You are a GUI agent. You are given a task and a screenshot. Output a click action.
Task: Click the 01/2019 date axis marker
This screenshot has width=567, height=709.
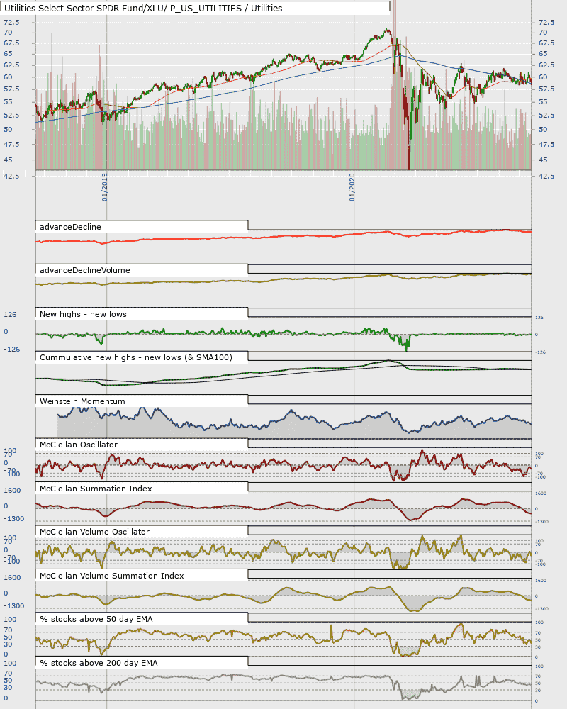pos(105,186)
